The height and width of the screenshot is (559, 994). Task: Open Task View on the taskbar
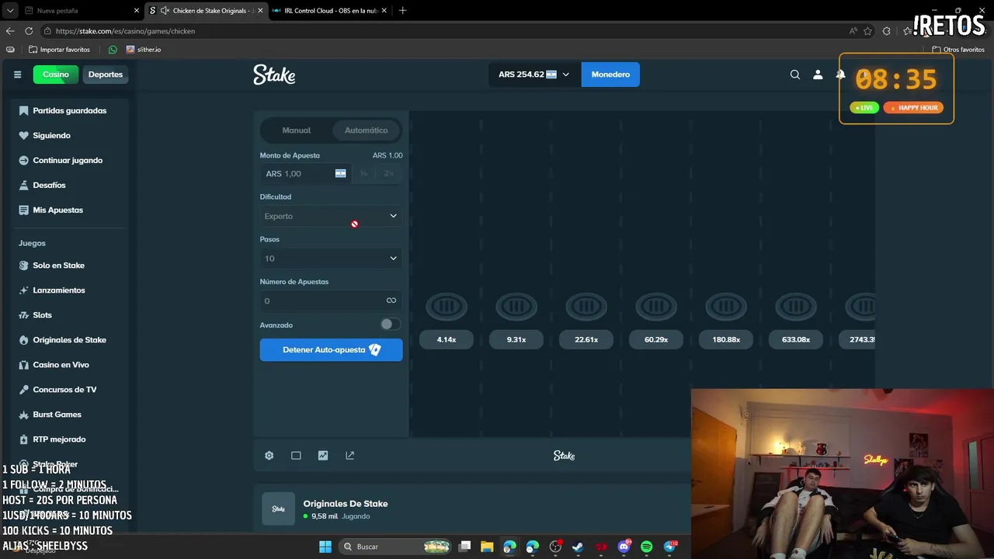[464, 547]
